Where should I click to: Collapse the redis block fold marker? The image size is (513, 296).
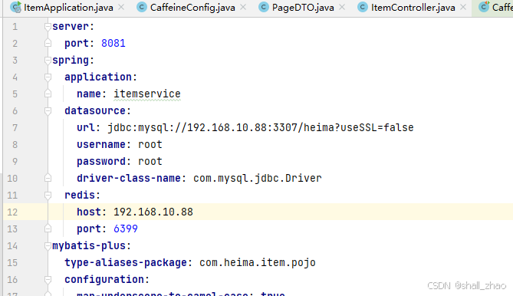(x=48, y=196)
